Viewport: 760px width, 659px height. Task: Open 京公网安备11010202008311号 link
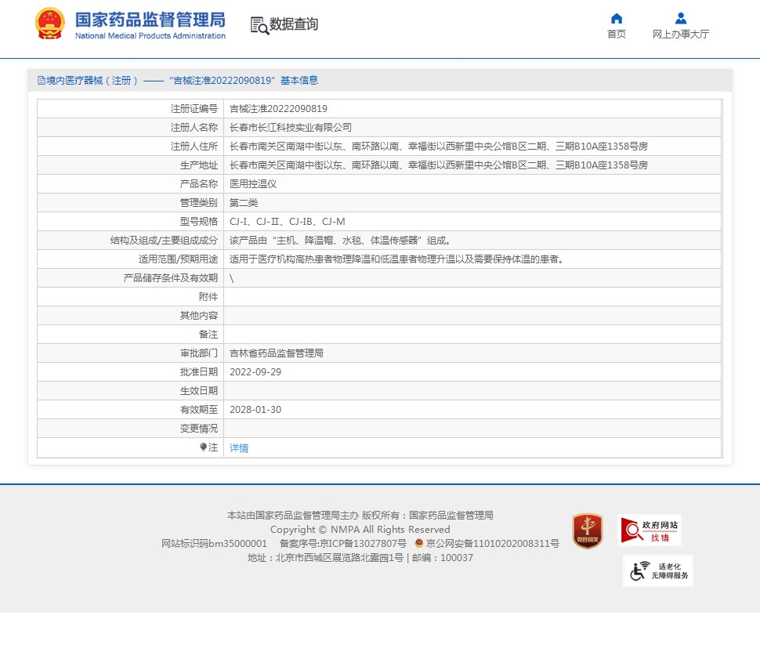point(493,544)
